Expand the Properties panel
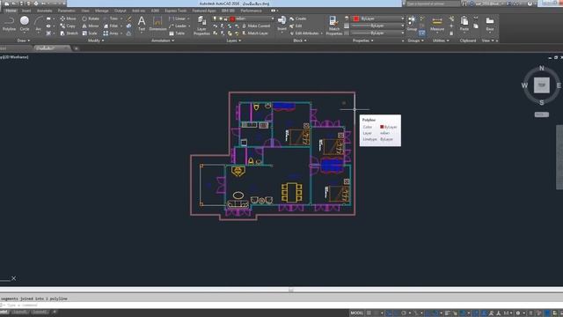563x317 pixels. coord(362,41)
